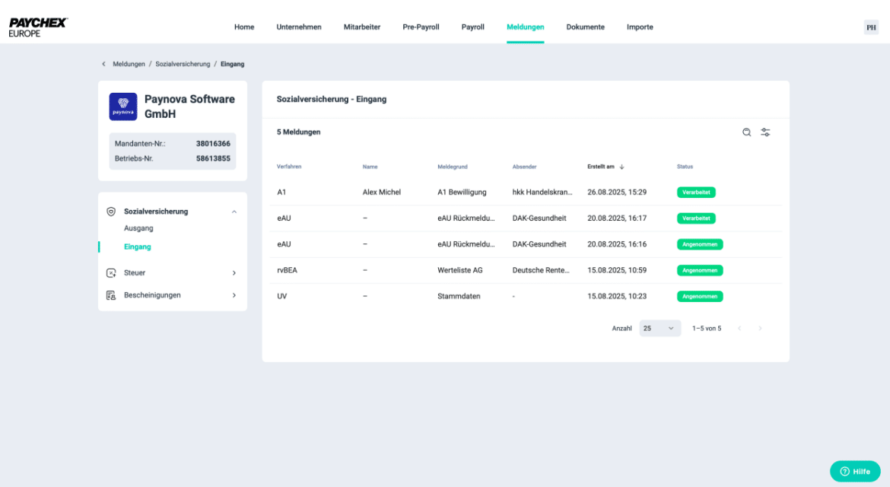Click the Hilfe help button
This screenshot has width=890, height=487.
[855, 471]
